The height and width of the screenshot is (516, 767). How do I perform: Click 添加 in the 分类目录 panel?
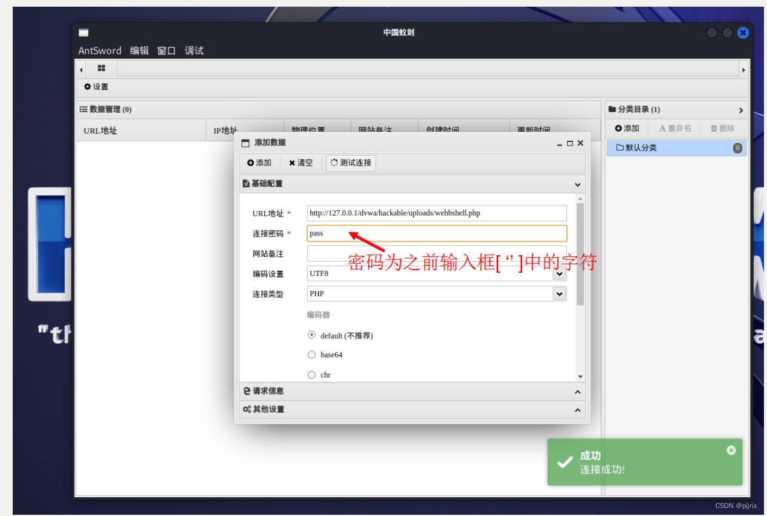click(x=627, y=129)
